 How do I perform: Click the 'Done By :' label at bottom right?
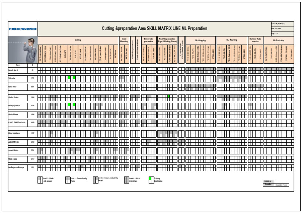[x=268, y=185]
